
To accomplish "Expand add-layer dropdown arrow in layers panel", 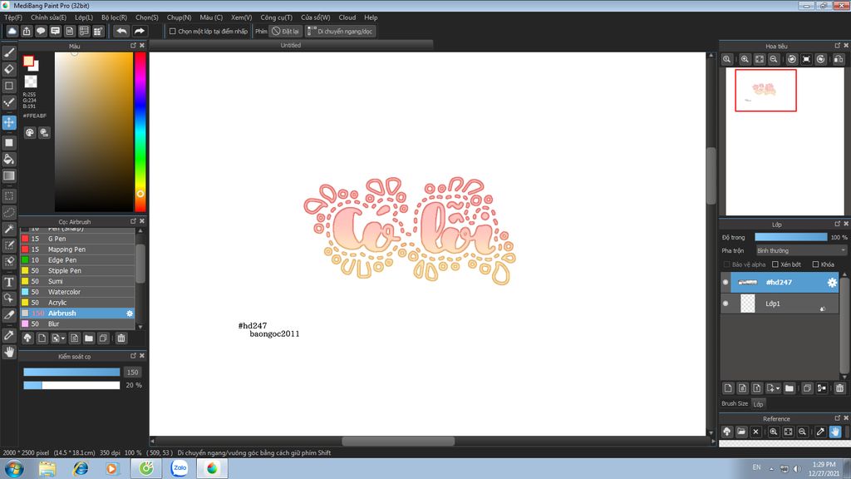I will [x=778, y=388].
